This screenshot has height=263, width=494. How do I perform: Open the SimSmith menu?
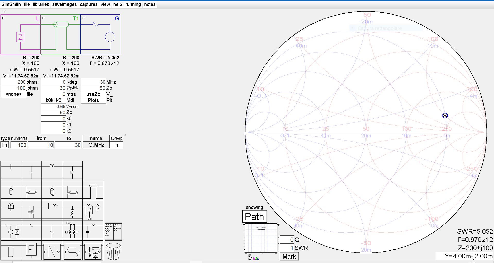[11, 4]
